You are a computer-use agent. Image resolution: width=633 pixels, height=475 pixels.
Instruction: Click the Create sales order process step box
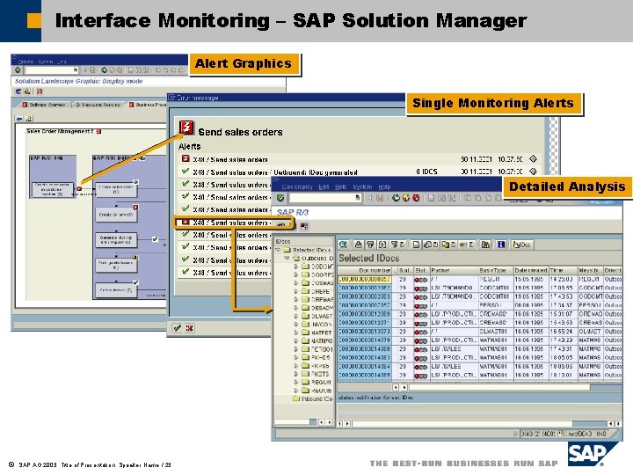[x=116, y=189]
